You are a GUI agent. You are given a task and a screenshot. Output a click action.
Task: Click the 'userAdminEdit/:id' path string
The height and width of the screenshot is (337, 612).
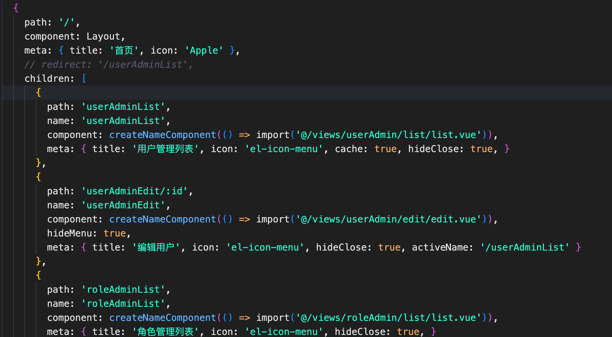pyautogui.click(x=134, y=191)
